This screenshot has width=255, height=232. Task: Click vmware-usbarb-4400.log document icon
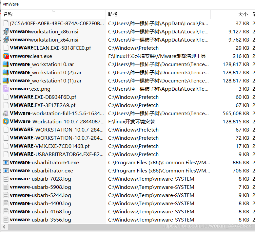click(x=6, y=203)
